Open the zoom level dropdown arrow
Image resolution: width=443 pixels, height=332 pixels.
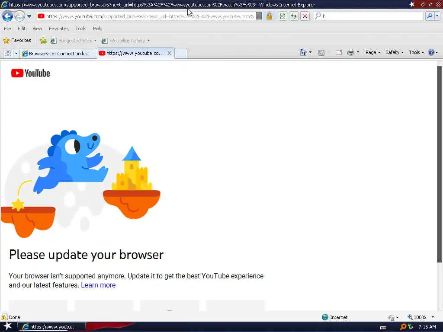pos(433,317)
